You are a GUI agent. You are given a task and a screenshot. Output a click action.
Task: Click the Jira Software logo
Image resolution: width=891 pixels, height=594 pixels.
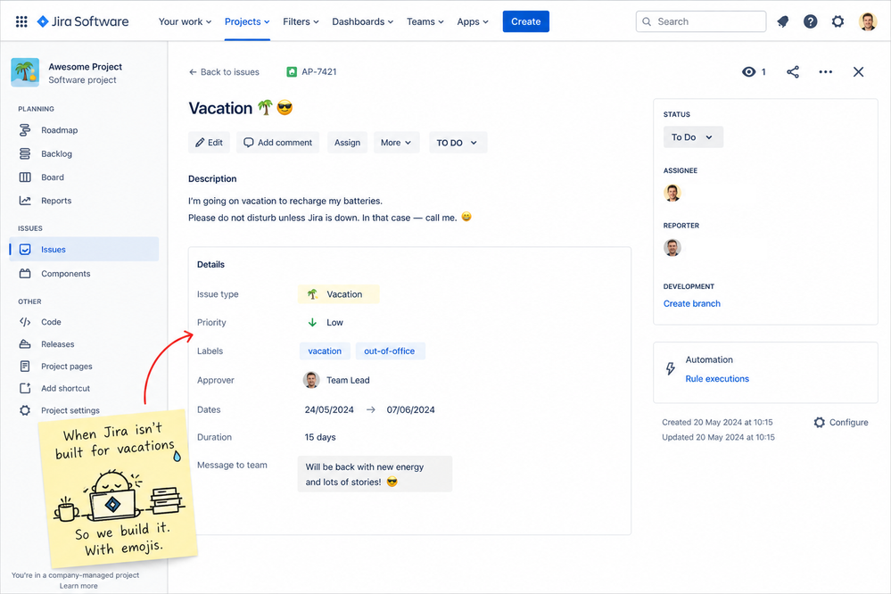point(83,21)
